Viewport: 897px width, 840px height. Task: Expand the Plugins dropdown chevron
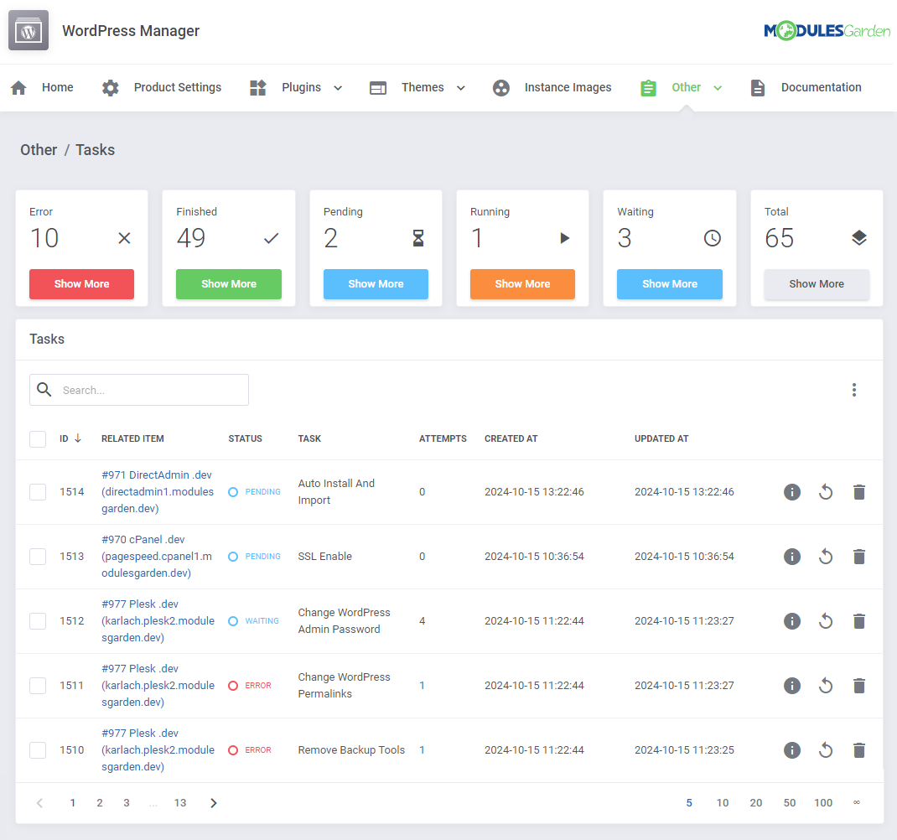[x=338, y=88]
